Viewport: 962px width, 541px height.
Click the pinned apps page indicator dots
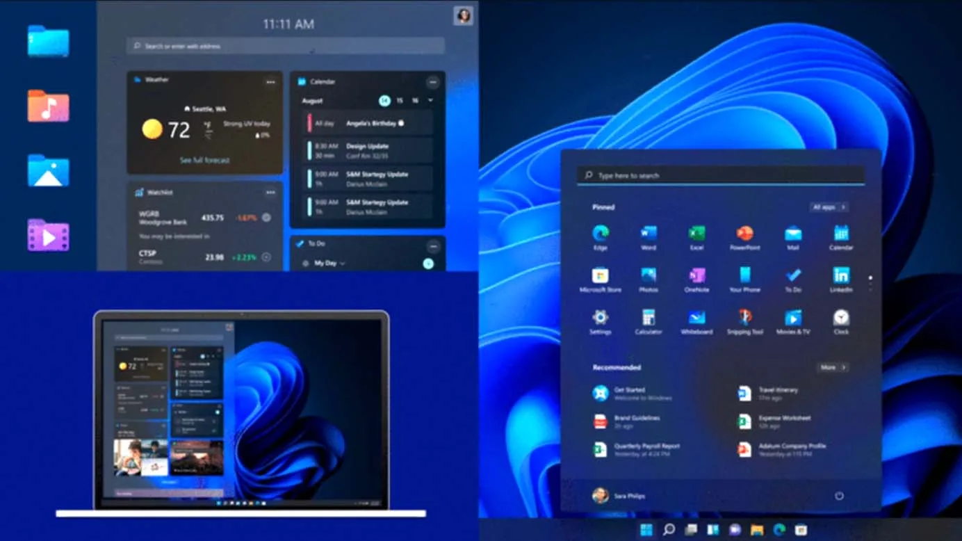click(870, 283)
